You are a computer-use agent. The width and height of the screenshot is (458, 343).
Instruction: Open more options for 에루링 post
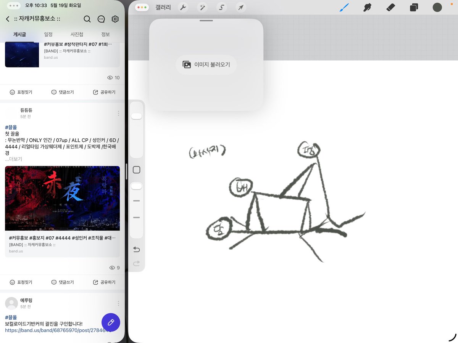118,303
